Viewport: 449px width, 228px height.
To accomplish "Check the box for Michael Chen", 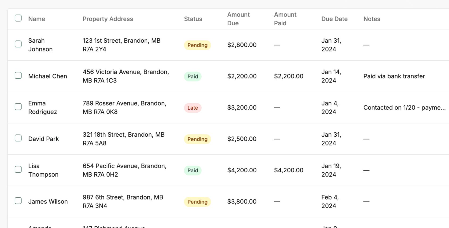I will (18, 75).
